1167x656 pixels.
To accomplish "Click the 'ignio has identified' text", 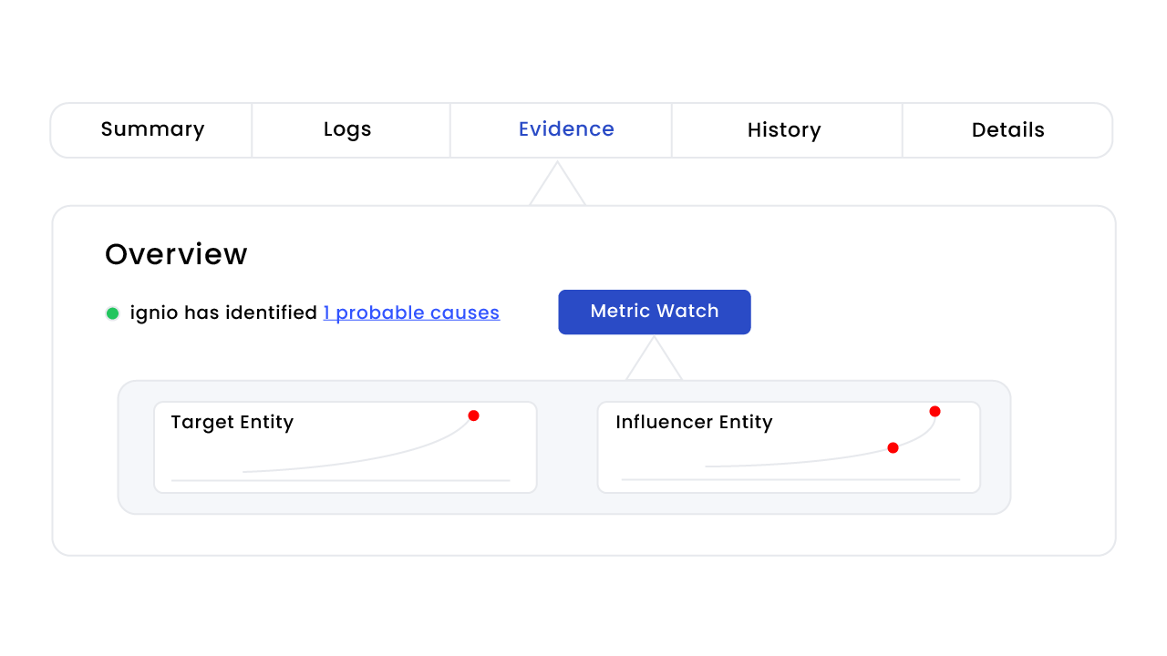I will pyautogui.click(x=223, y=313).
